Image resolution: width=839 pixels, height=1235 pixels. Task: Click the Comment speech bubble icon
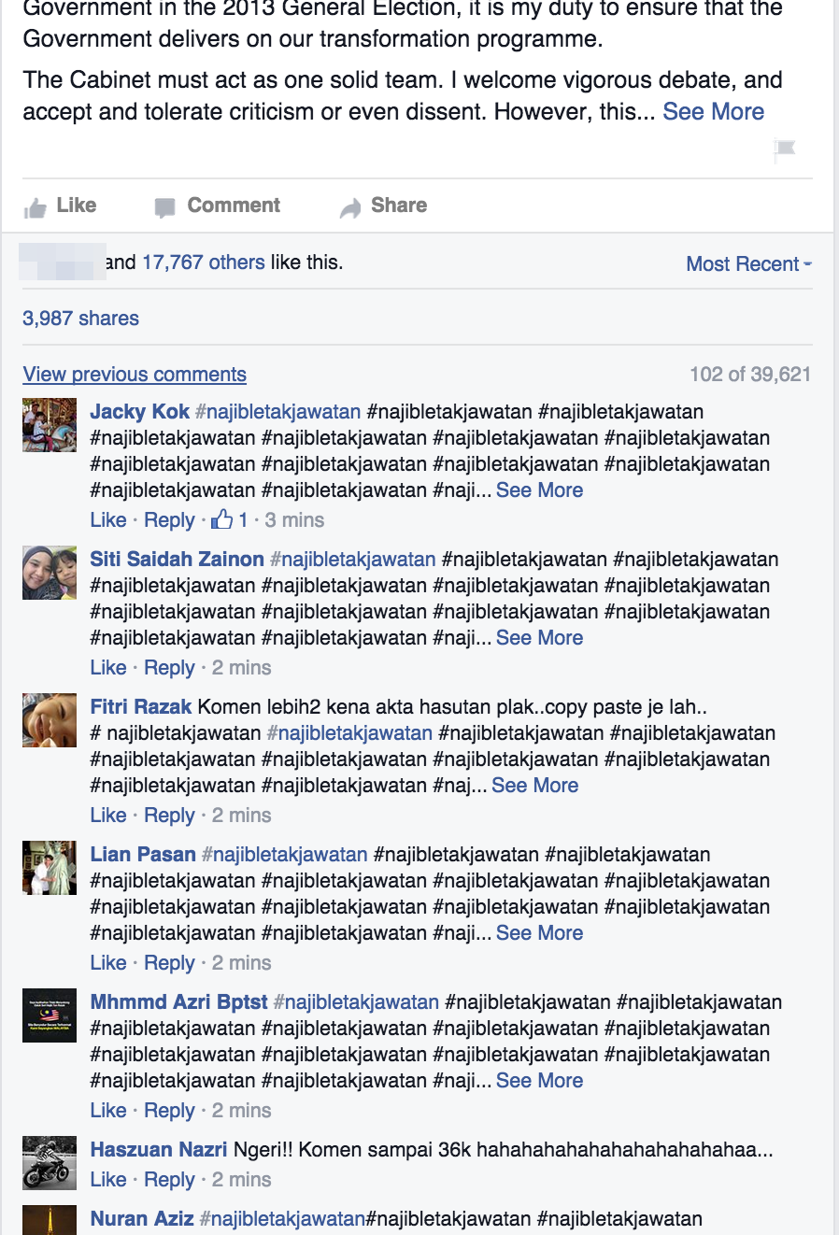coord(164,207)
